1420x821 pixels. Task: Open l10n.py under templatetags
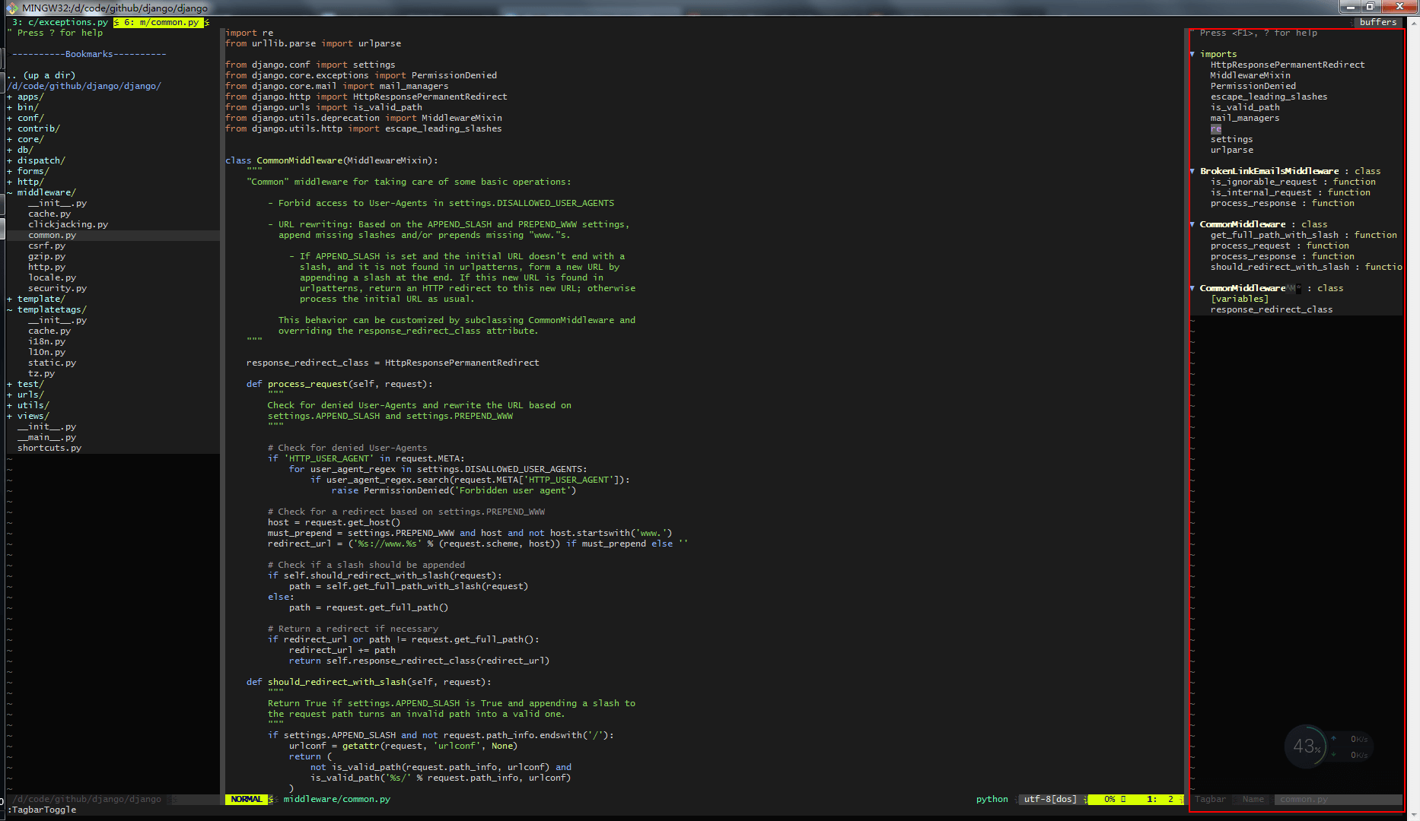tap(46, 352)
